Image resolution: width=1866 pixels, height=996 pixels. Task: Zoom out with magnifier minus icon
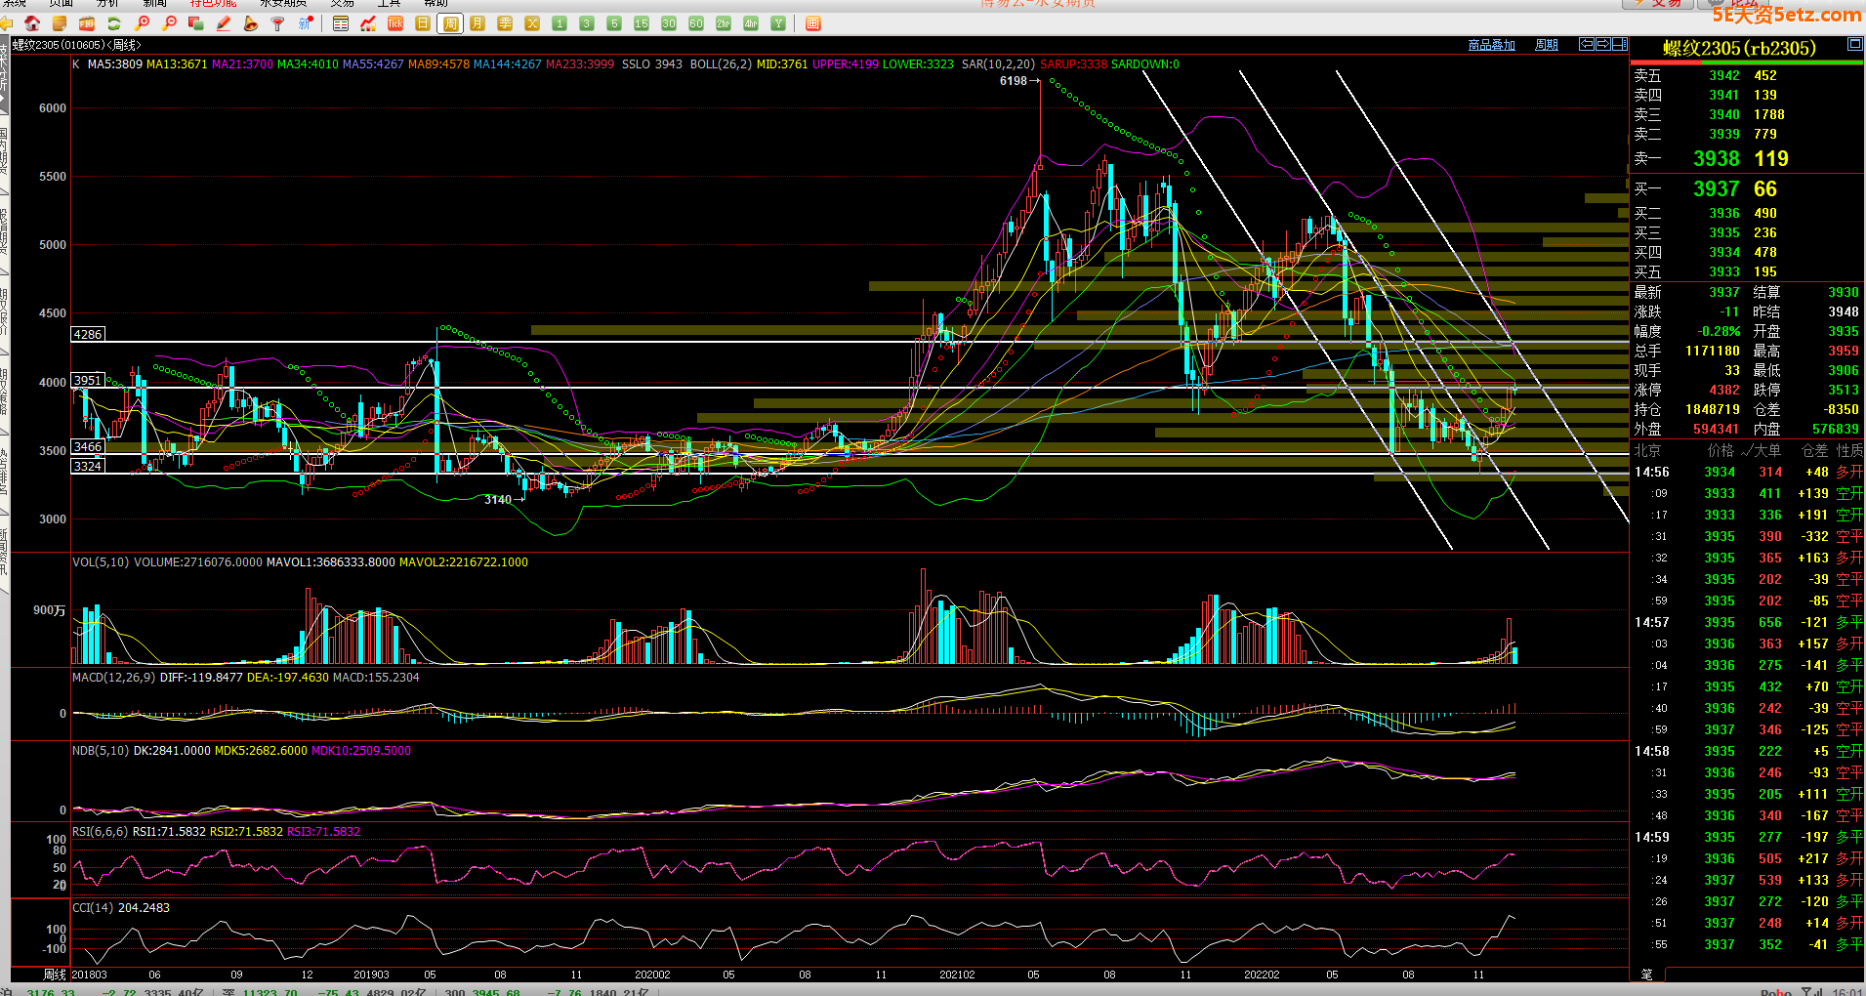tap(170, 23)
